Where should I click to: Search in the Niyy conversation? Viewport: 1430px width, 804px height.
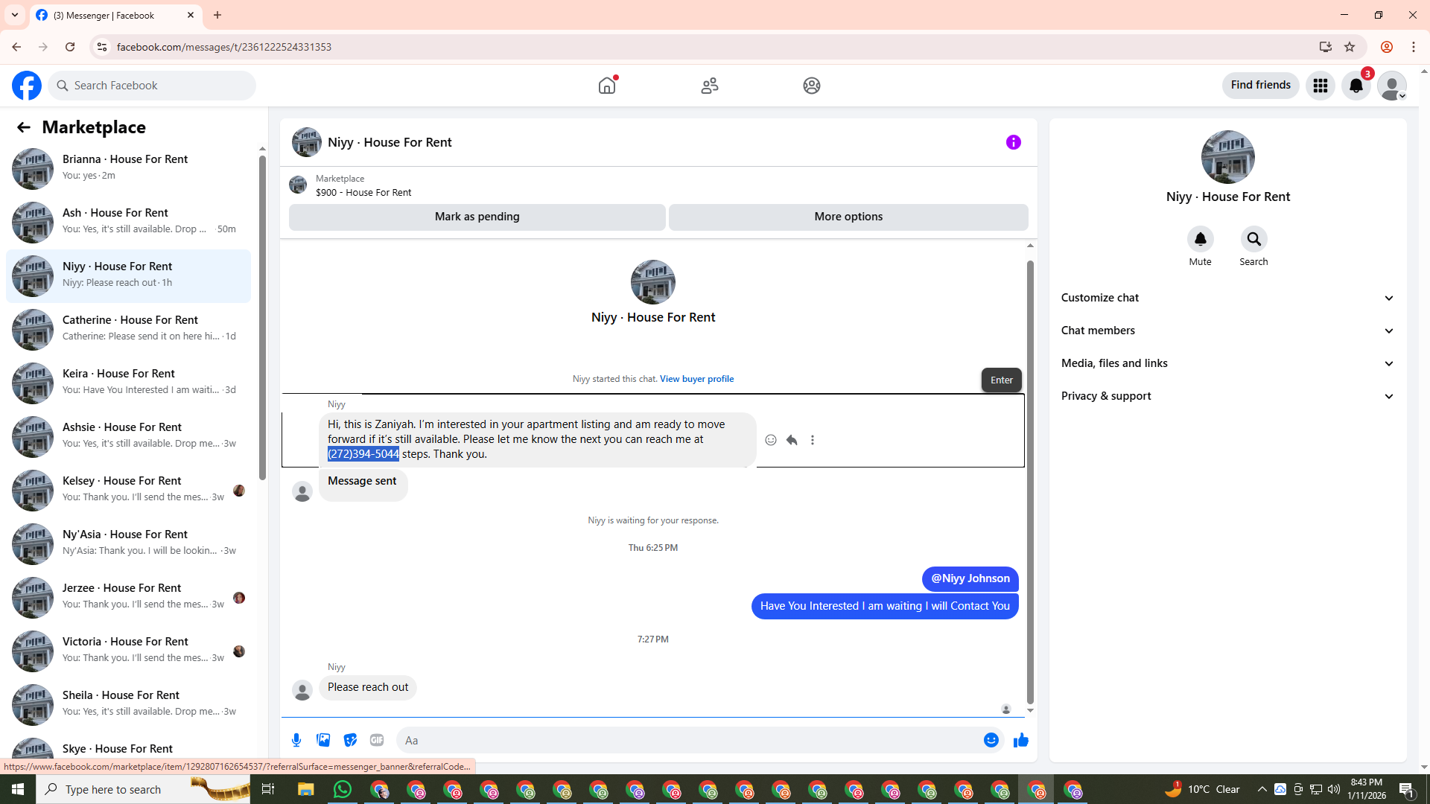pyautogui.click(x=1254, y=239)
